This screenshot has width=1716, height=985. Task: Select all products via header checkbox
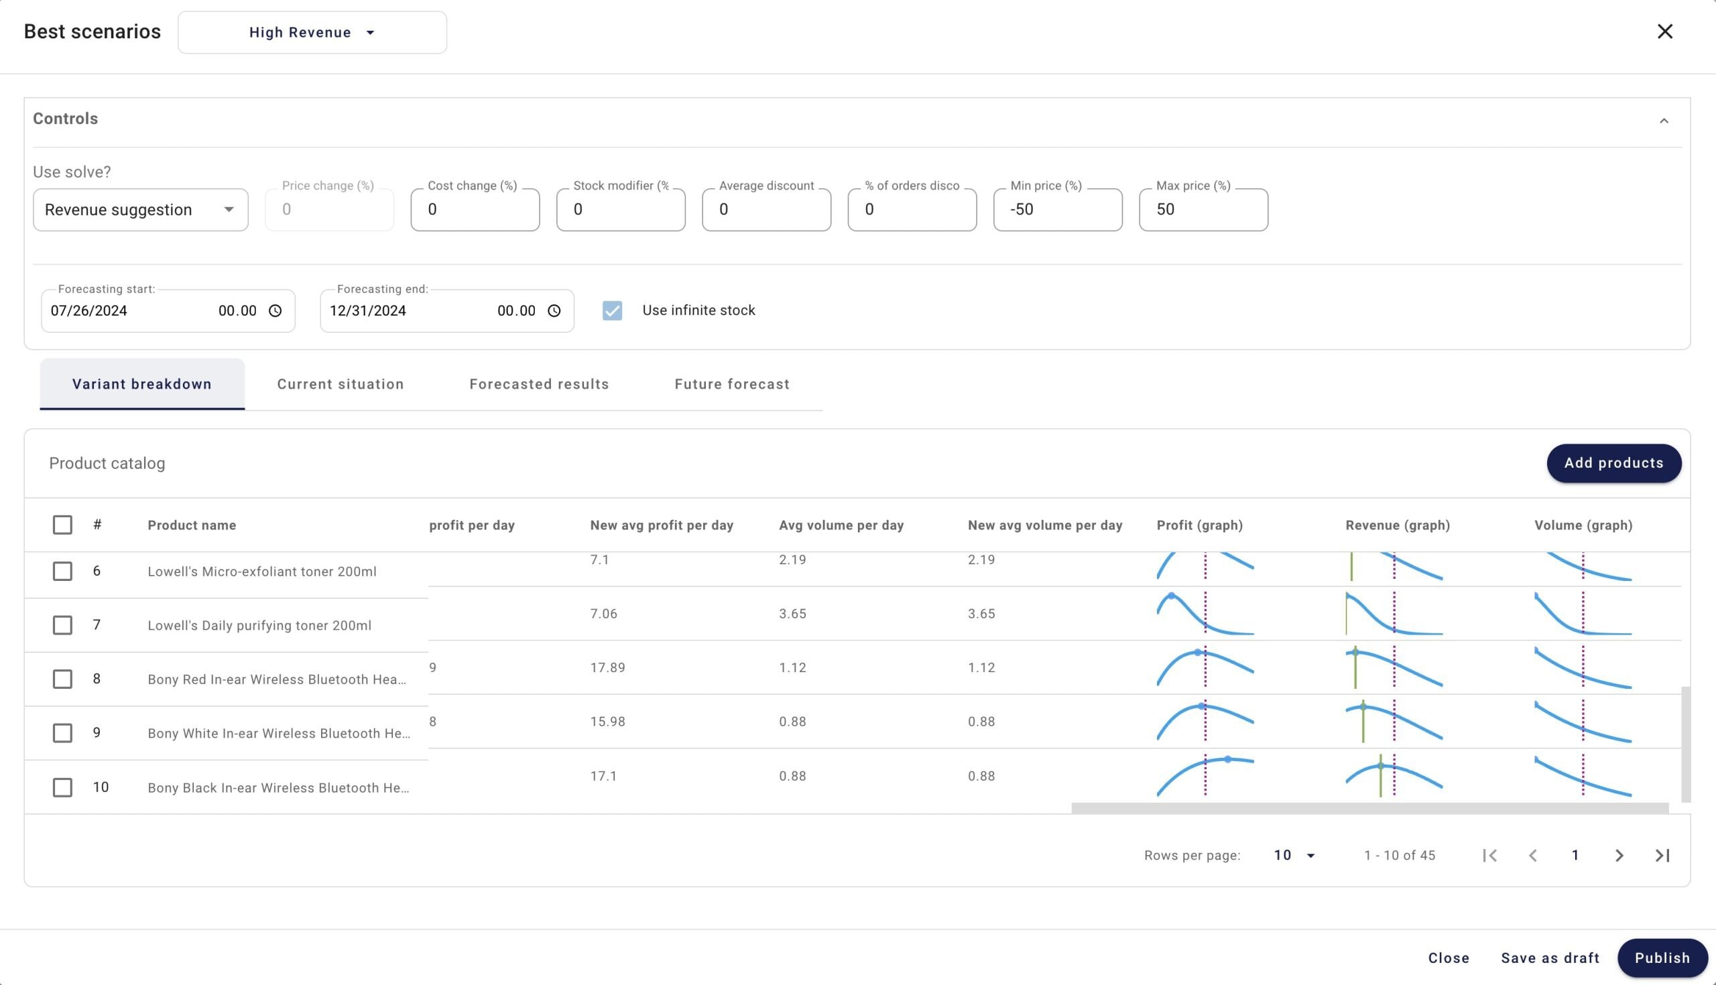[x=62, y=525]
